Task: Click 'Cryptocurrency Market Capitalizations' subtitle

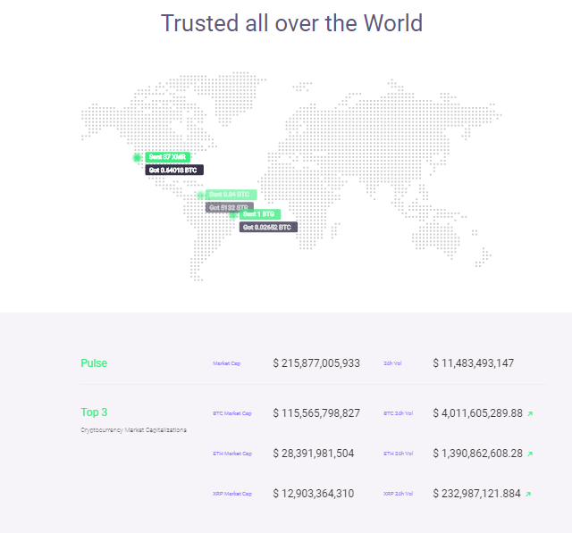Action: [x=133, y=429]
